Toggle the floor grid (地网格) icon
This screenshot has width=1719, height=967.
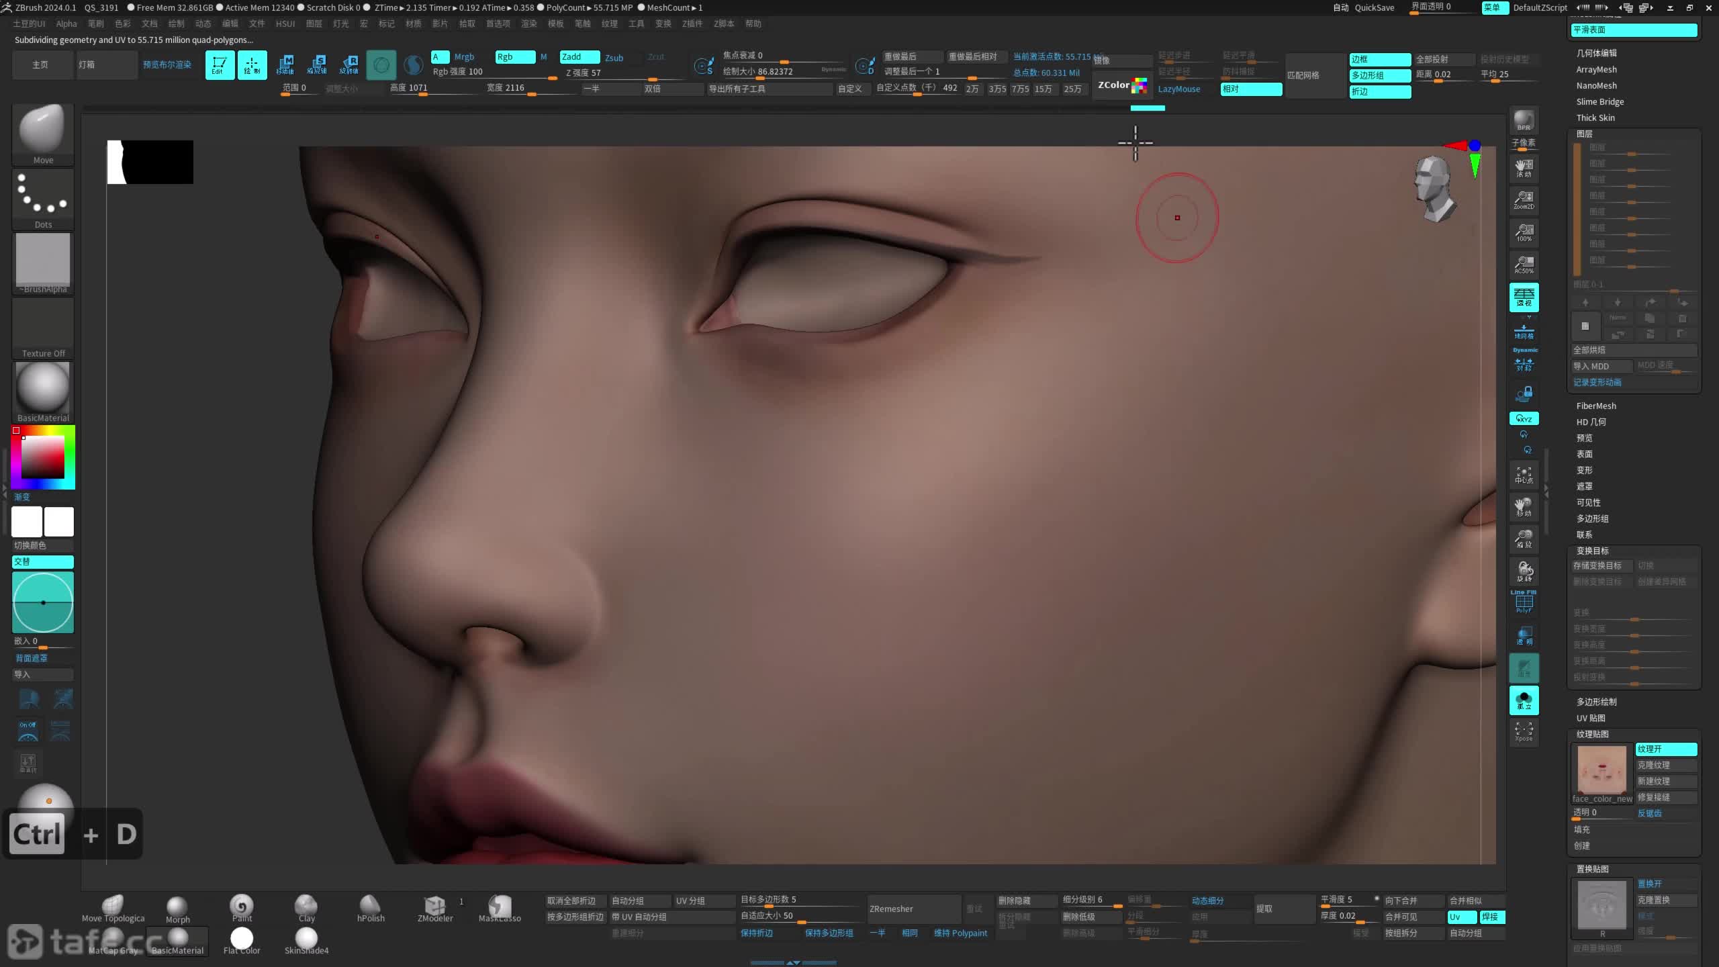click(1524, 331)
